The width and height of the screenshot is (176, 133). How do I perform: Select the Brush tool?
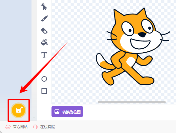click(44, 18)
